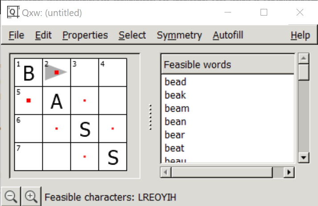Click the scroll up arrow of word list
318x206 pixels.
tap(304, 58)
